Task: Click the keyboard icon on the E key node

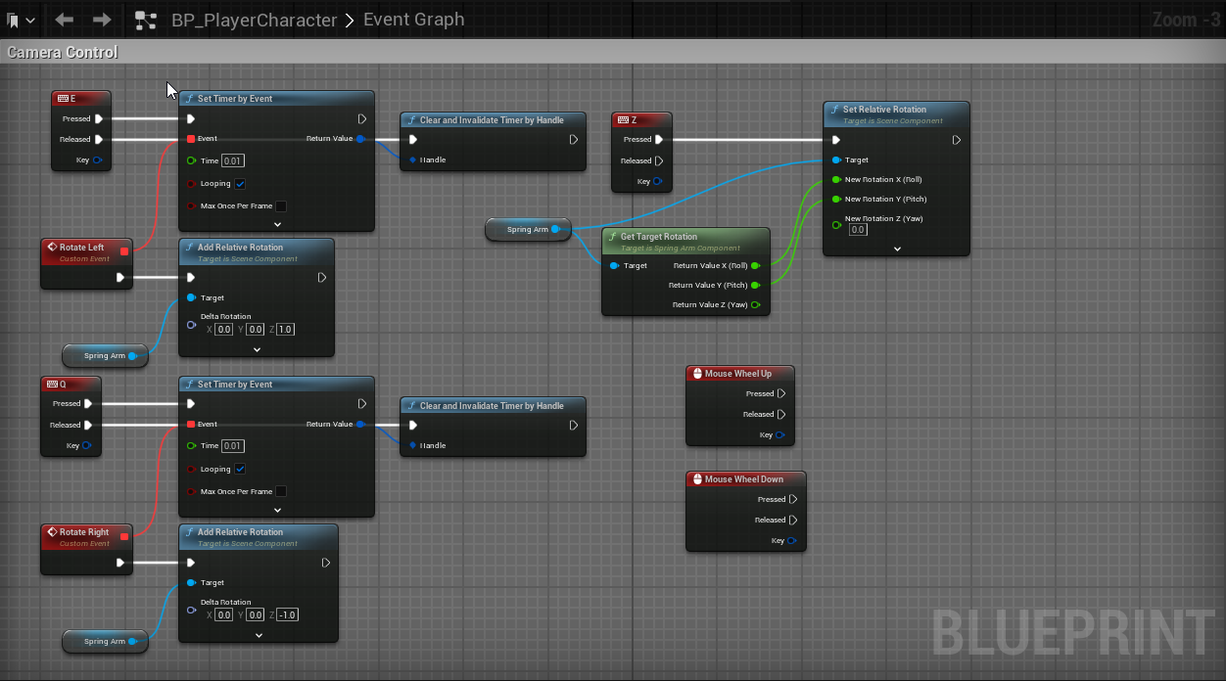Action: (63, 99)
